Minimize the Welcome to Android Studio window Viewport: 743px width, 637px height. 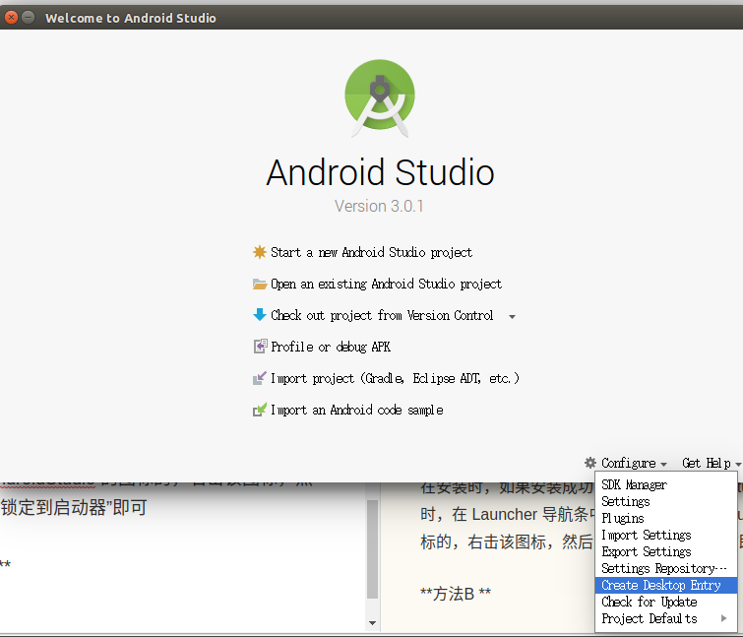click(x=29, y=18)
